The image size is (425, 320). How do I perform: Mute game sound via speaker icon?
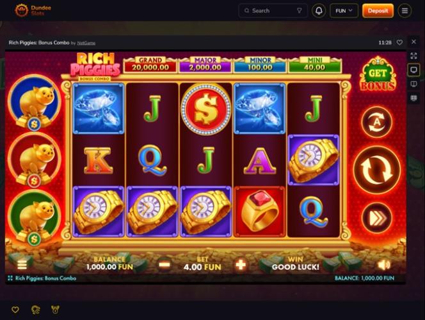pyautogui.click(x=384, y=264)
